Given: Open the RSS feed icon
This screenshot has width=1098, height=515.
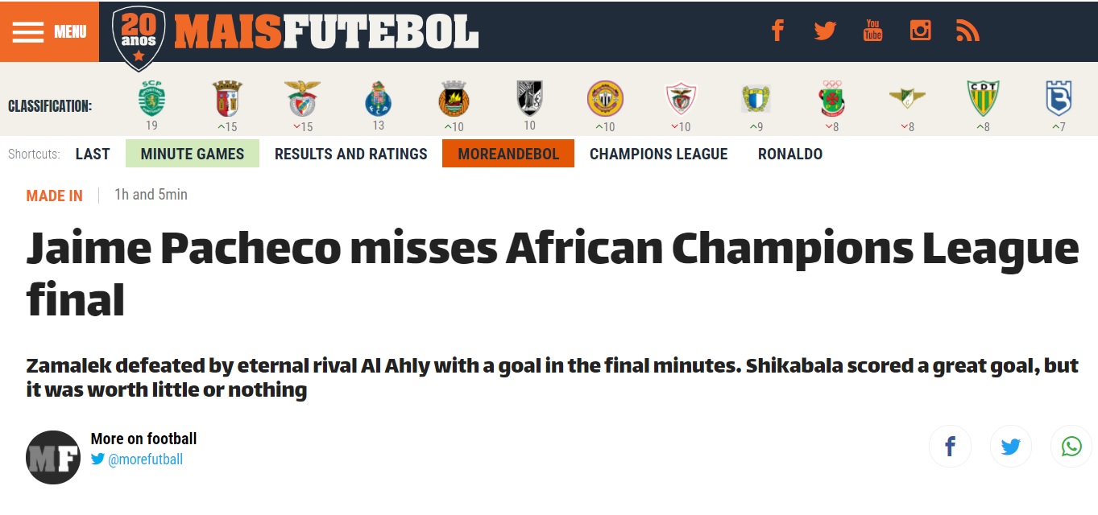Looking at the screenshot, I should [967, 31].
